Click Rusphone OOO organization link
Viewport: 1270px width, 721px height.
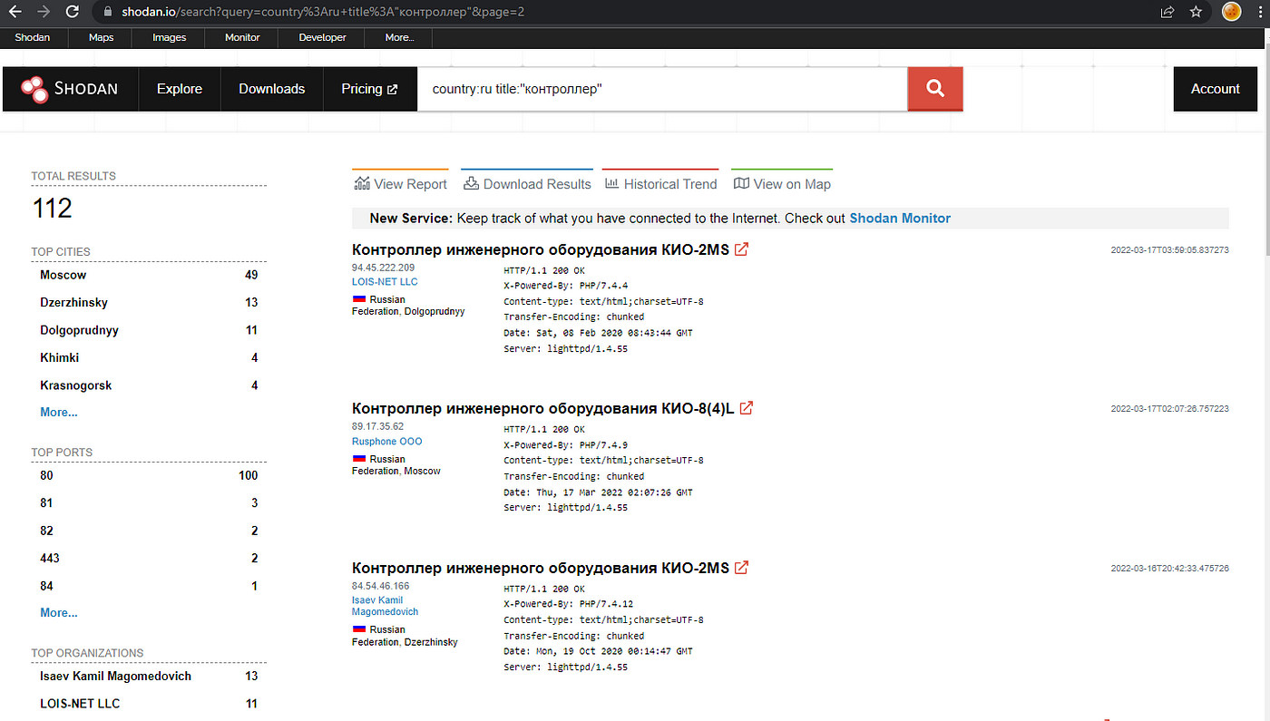pyautogui.click(x=387, y=442)
